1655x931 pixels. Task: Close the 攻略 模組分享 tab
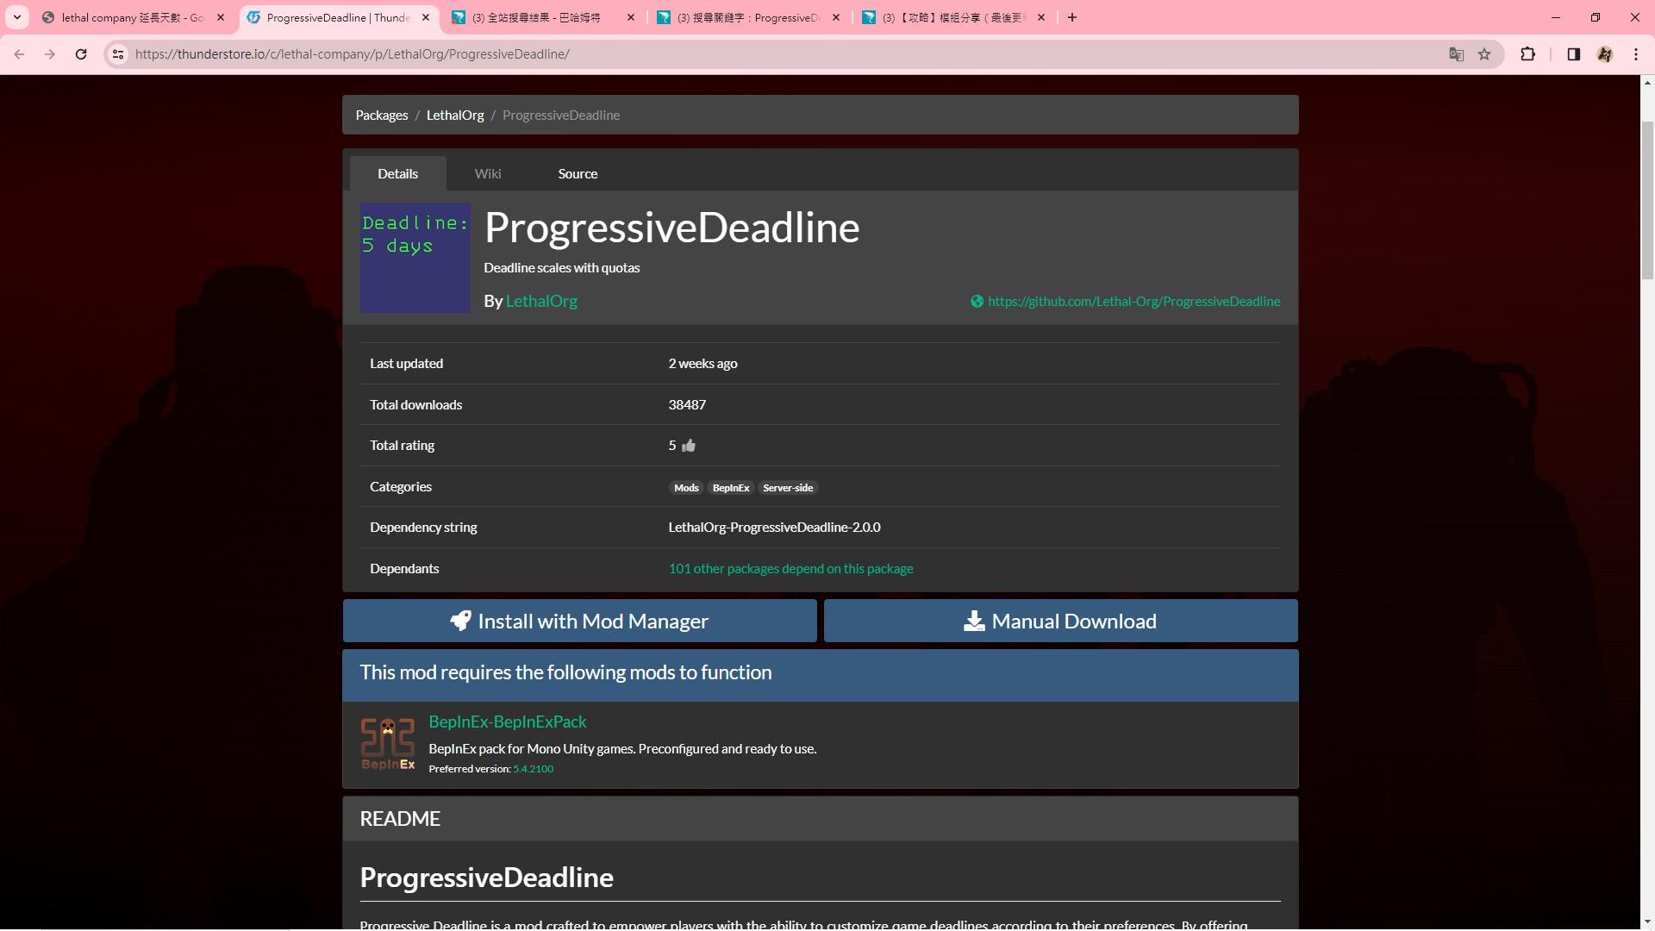1041,17
